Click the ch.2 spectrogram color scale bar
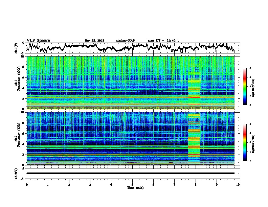The image size is (268, 207). (245, 142)
